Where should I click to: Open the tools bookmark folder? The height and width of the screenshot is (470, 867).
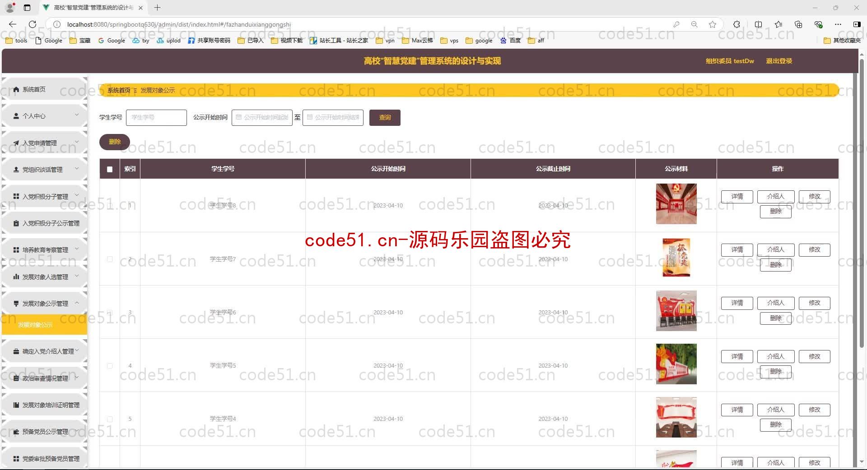[x=16, y=41]
